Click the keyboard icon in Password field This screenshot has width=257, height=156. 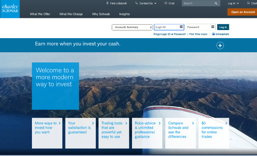tap(213, 27)
